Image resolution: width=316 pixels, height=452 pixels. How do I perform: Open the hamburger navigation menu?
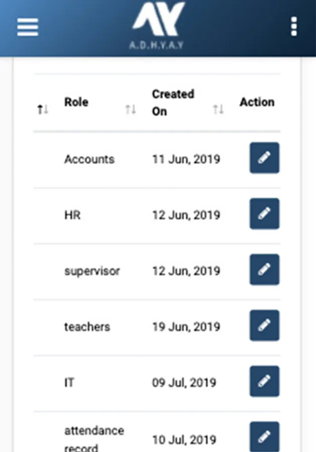coord(28,27)
